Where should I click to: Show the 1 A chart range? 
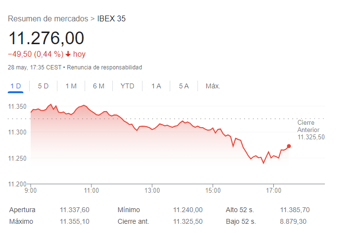coord(156,86)
